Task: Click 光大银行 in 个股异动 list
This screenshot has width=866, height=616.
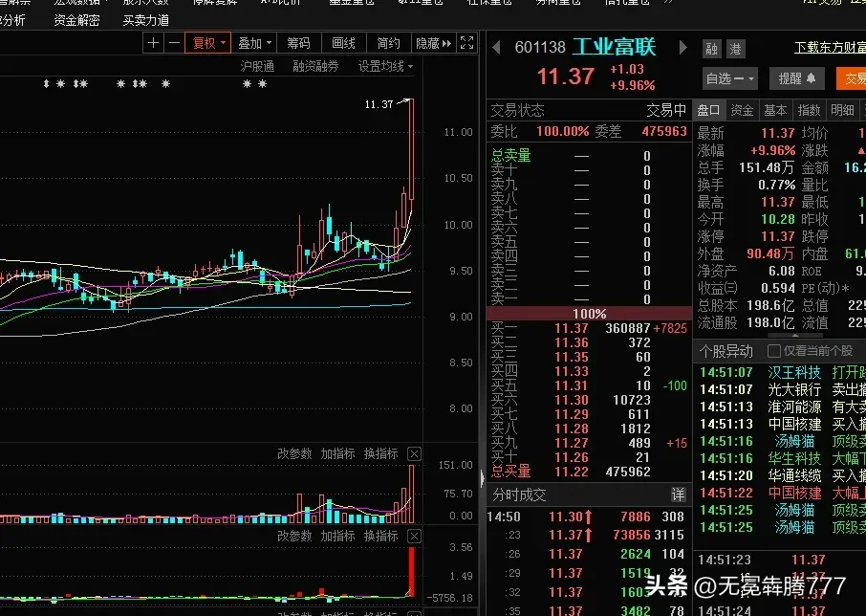Action: click(794, 389)
